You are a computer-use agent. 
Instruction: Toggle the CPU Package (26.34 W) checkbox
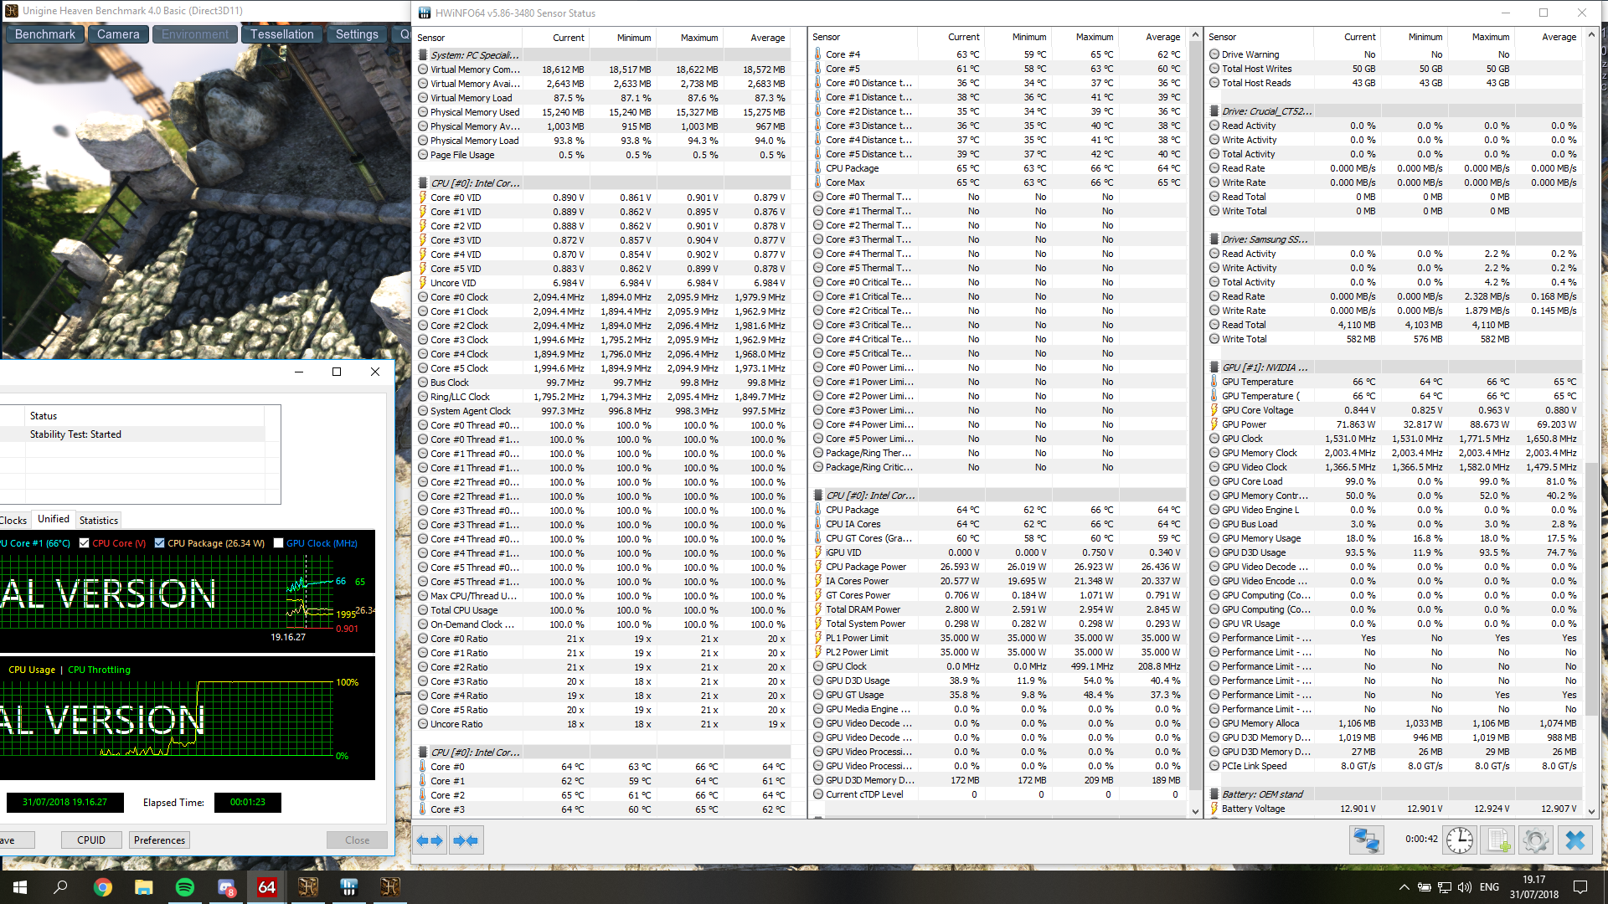(x=160, y=543)
